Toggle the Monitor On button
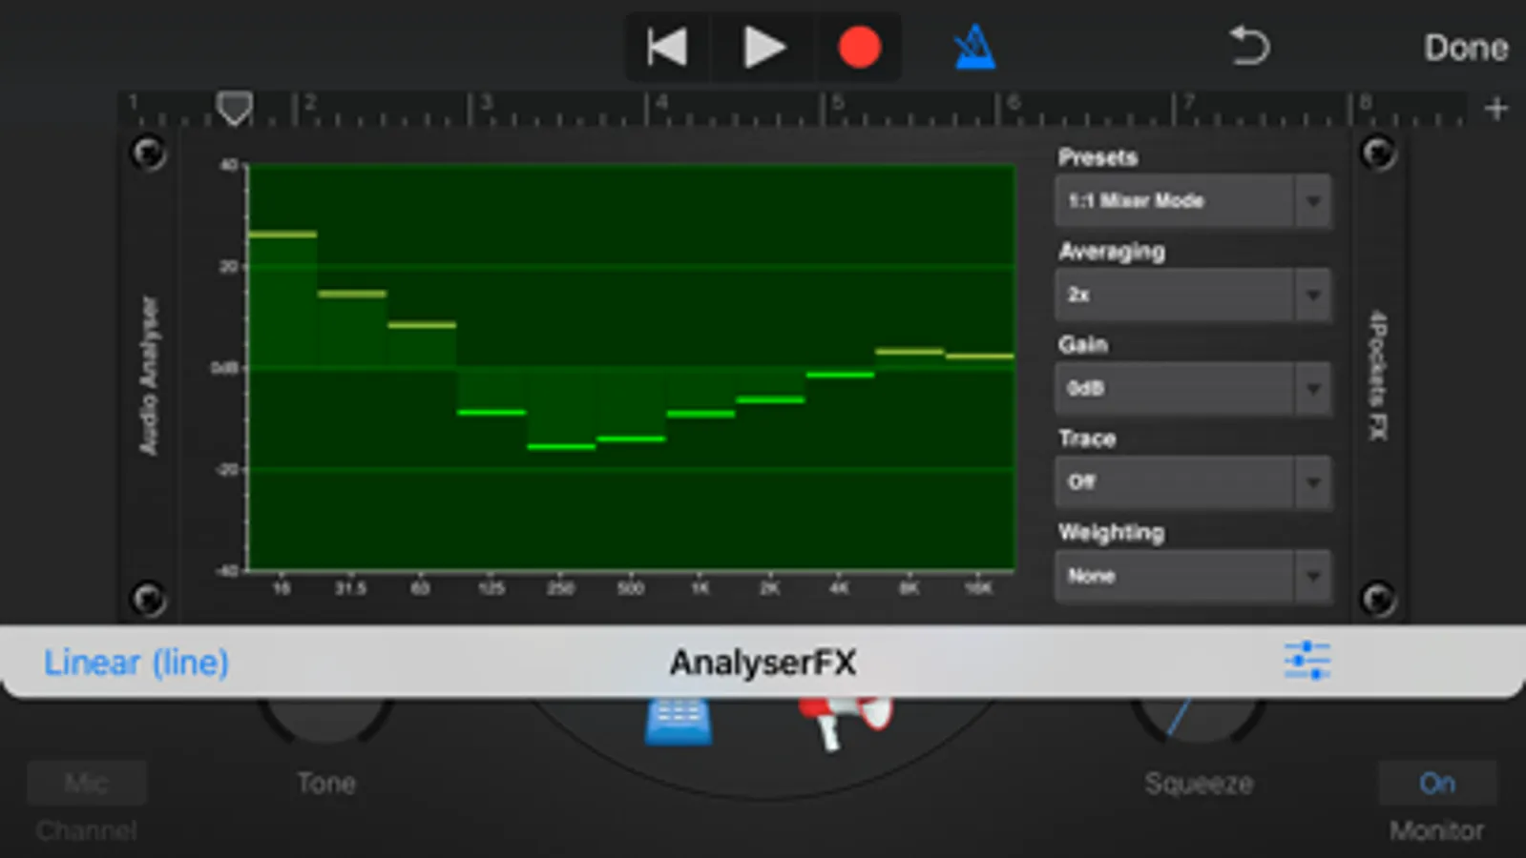Screen dimensions: 1526x858 (1436, 783)
